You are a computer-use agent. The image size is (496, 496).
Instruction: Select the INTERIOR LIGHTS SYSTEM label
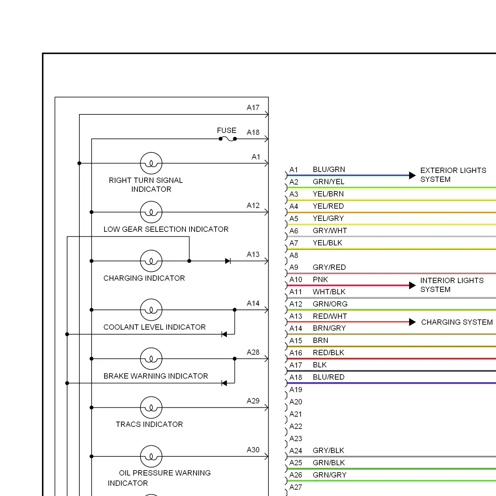point(452,285)
